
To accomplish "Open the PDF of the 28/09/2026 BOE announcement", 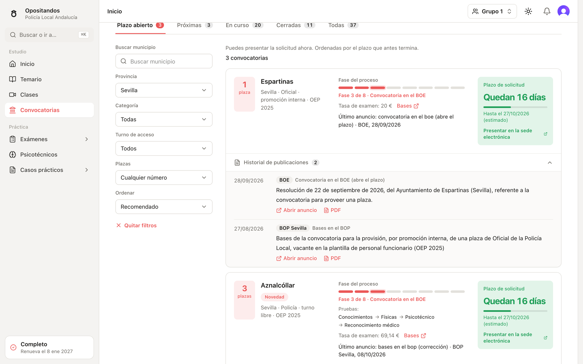I will (x=332, y=210).
